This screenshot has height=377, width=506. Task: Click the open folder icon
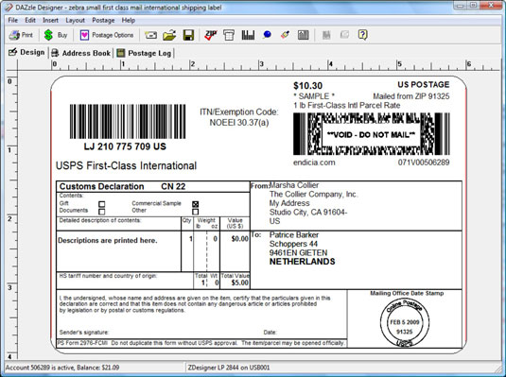tap(169, 35)
